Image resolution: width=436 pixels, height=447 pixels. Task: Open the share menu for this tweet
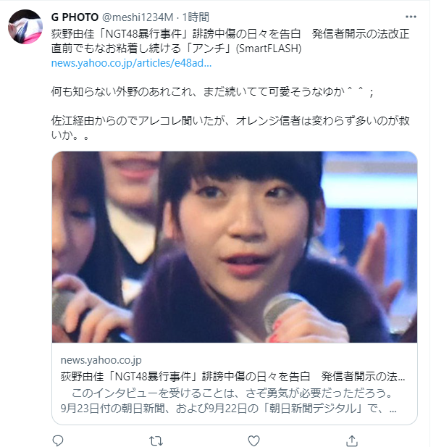(x=352, y=440)
